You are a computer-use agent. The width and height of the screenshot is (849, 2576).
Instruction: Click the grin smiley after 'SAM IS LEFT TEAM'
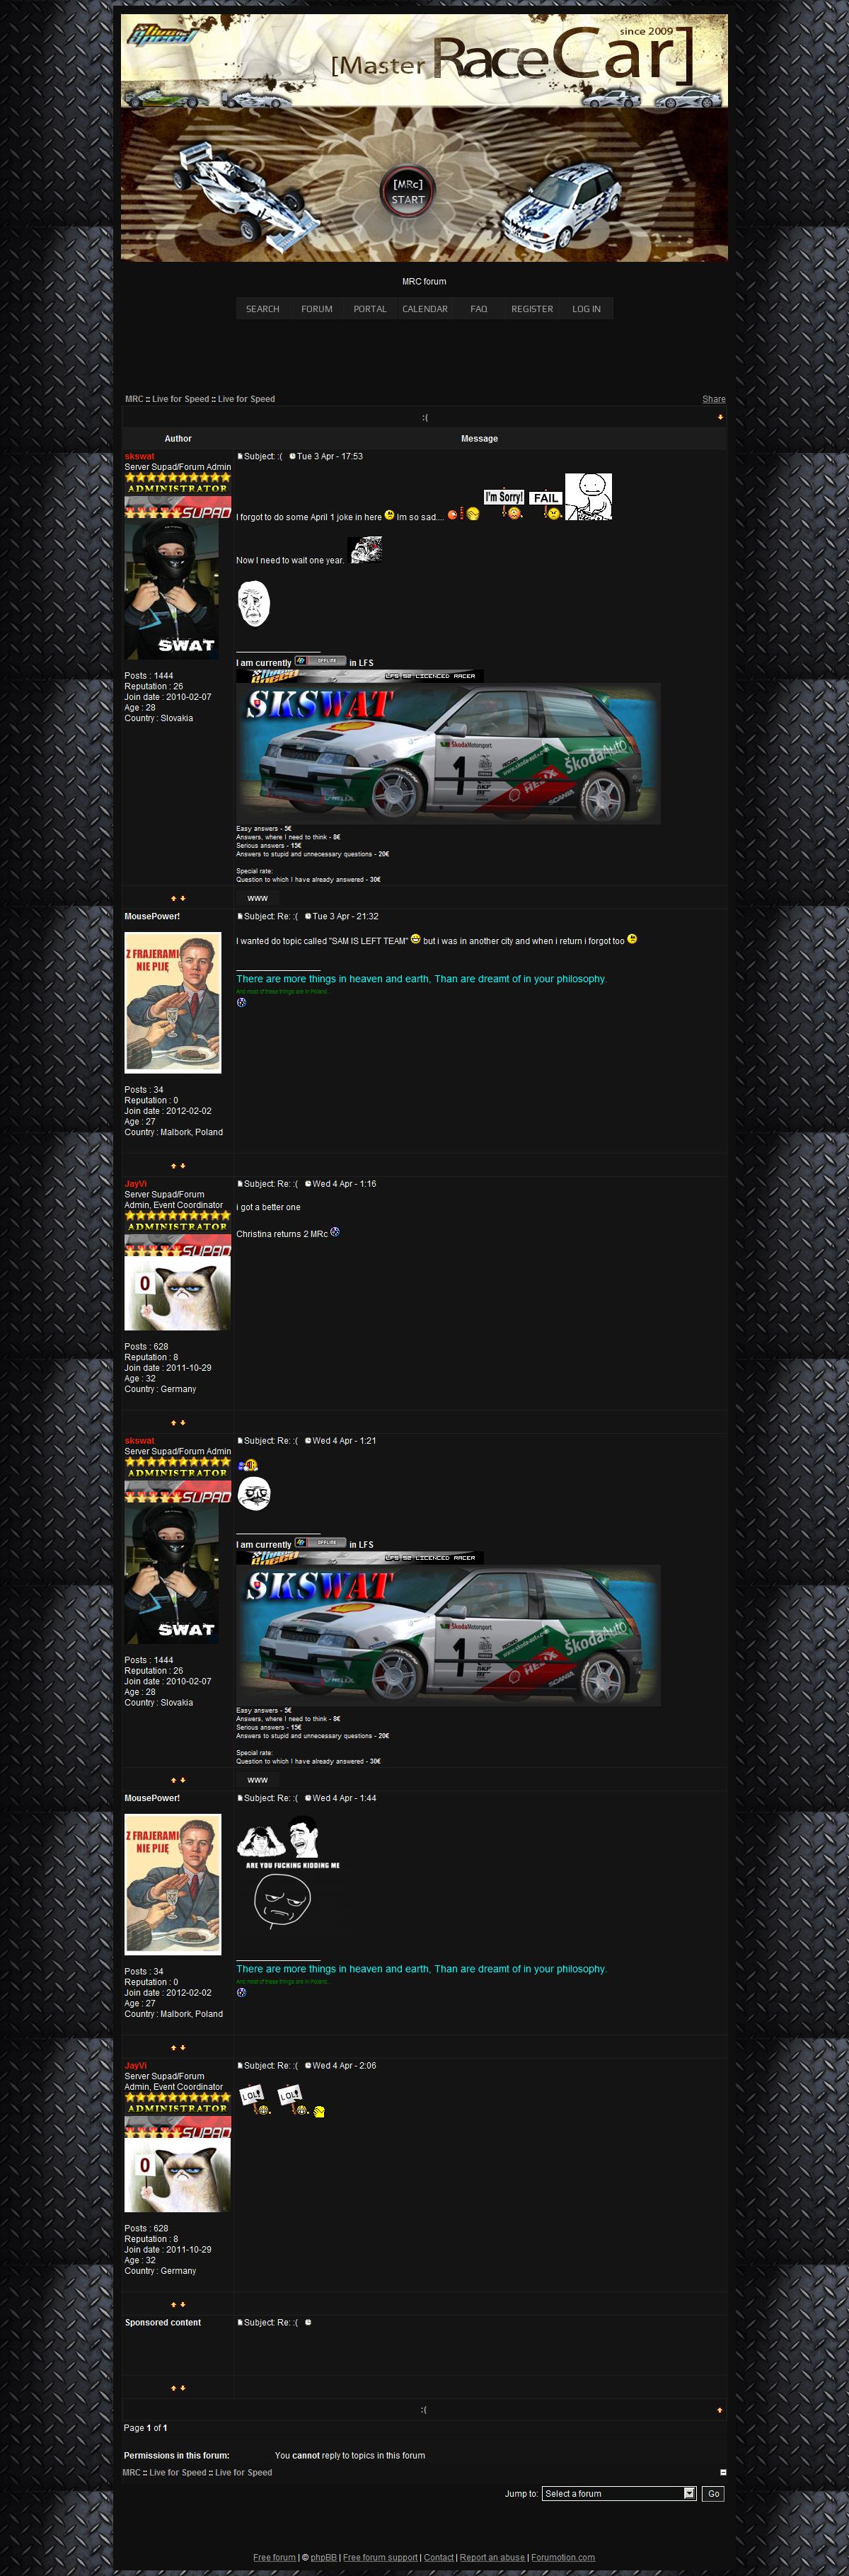click(415, 939)
